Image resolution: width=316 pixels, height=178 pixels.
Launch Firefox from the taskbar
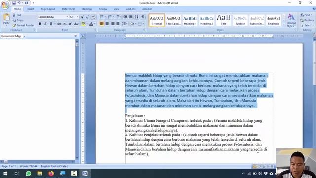pos(51,173)
